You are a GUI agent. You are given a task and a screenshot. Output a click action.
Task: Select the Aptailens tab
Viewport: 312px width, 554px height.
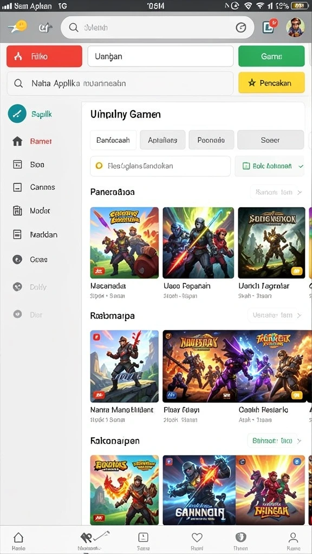coord(162,140)
